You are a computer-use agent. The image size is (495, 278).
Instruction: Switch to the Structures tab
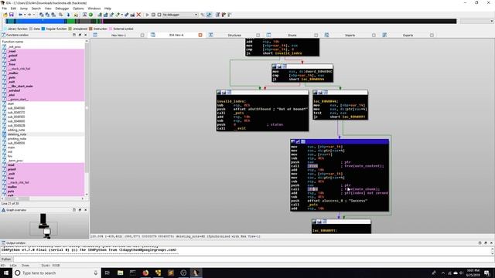pos(234,36)
